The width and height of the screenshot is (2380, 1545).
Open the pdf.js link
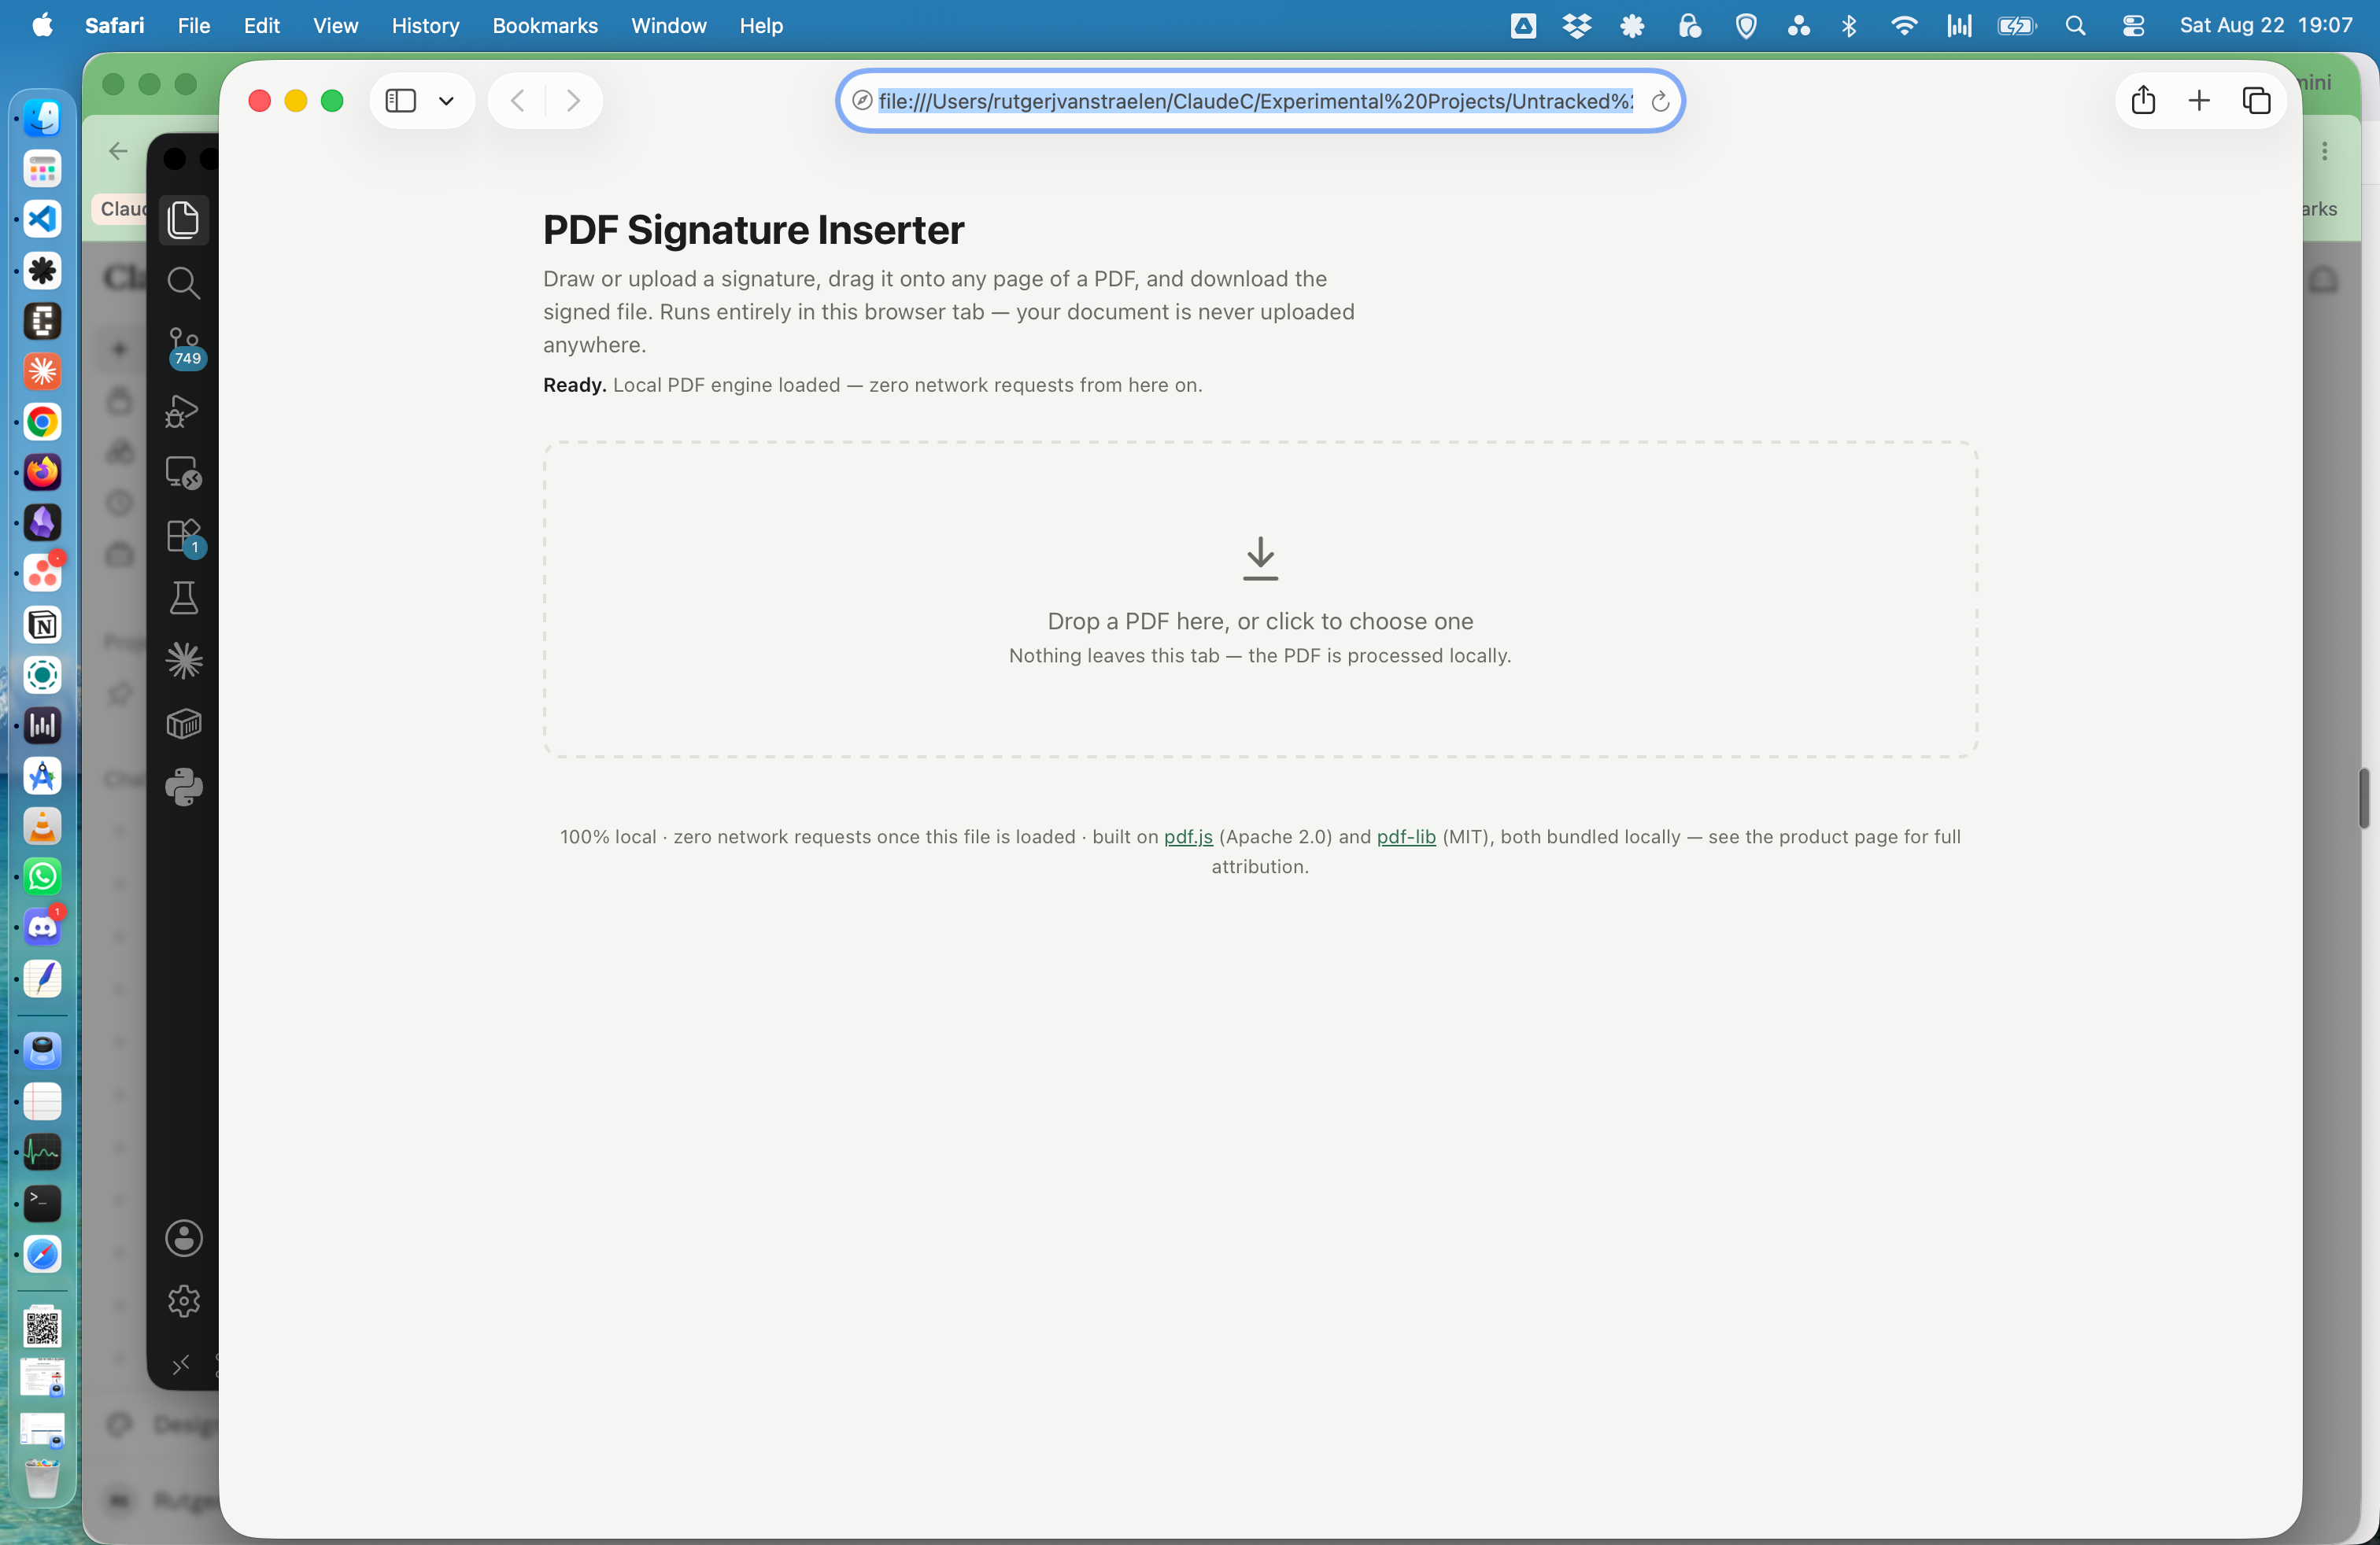tap(1188, 836)
